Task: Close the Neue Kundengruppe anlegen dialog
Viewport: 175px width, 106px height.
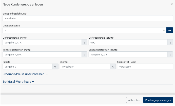Action: (171, 4)
